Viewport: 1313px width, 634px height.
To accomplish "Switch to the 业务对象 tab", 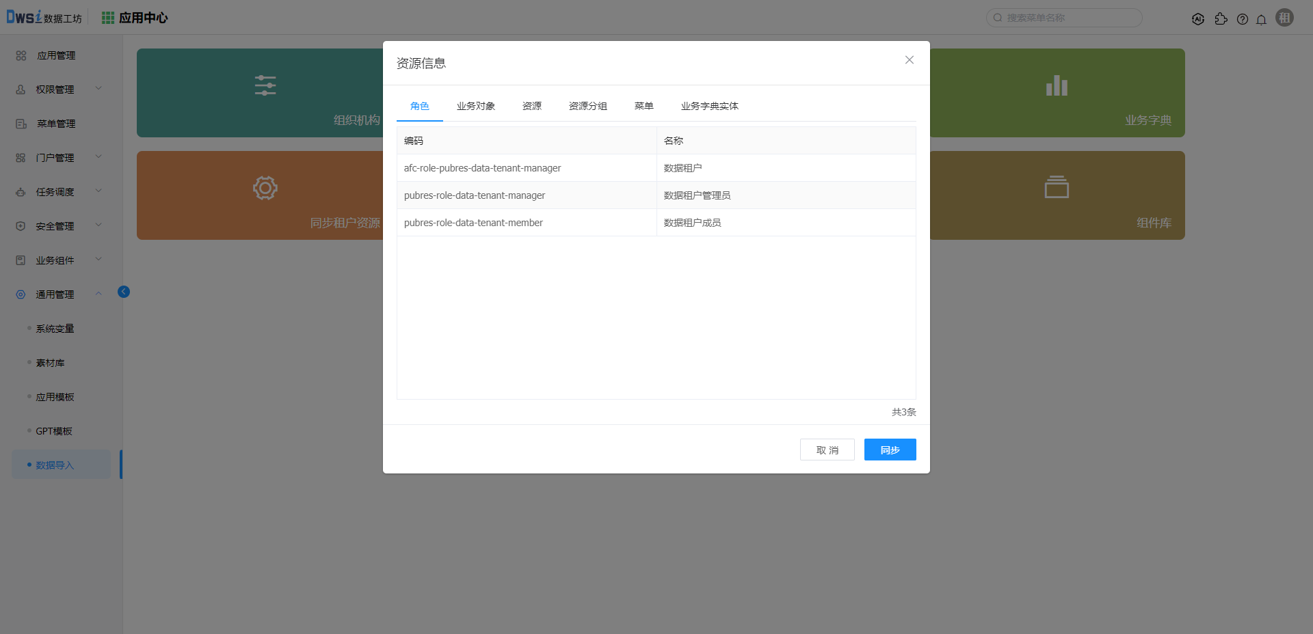I will tap(475, 106).
